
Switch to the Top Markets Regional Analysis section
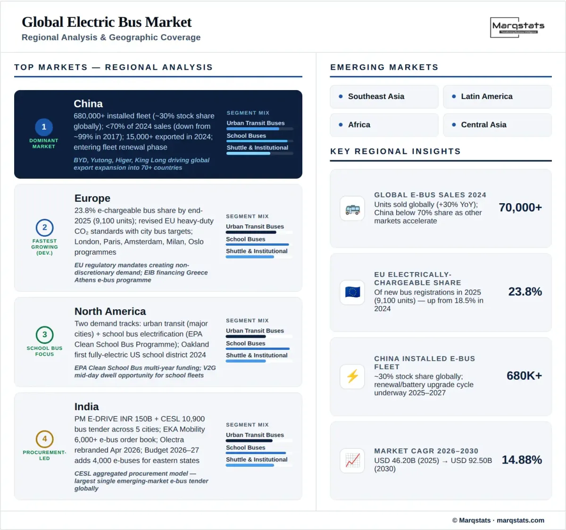[x=114, y=67]
